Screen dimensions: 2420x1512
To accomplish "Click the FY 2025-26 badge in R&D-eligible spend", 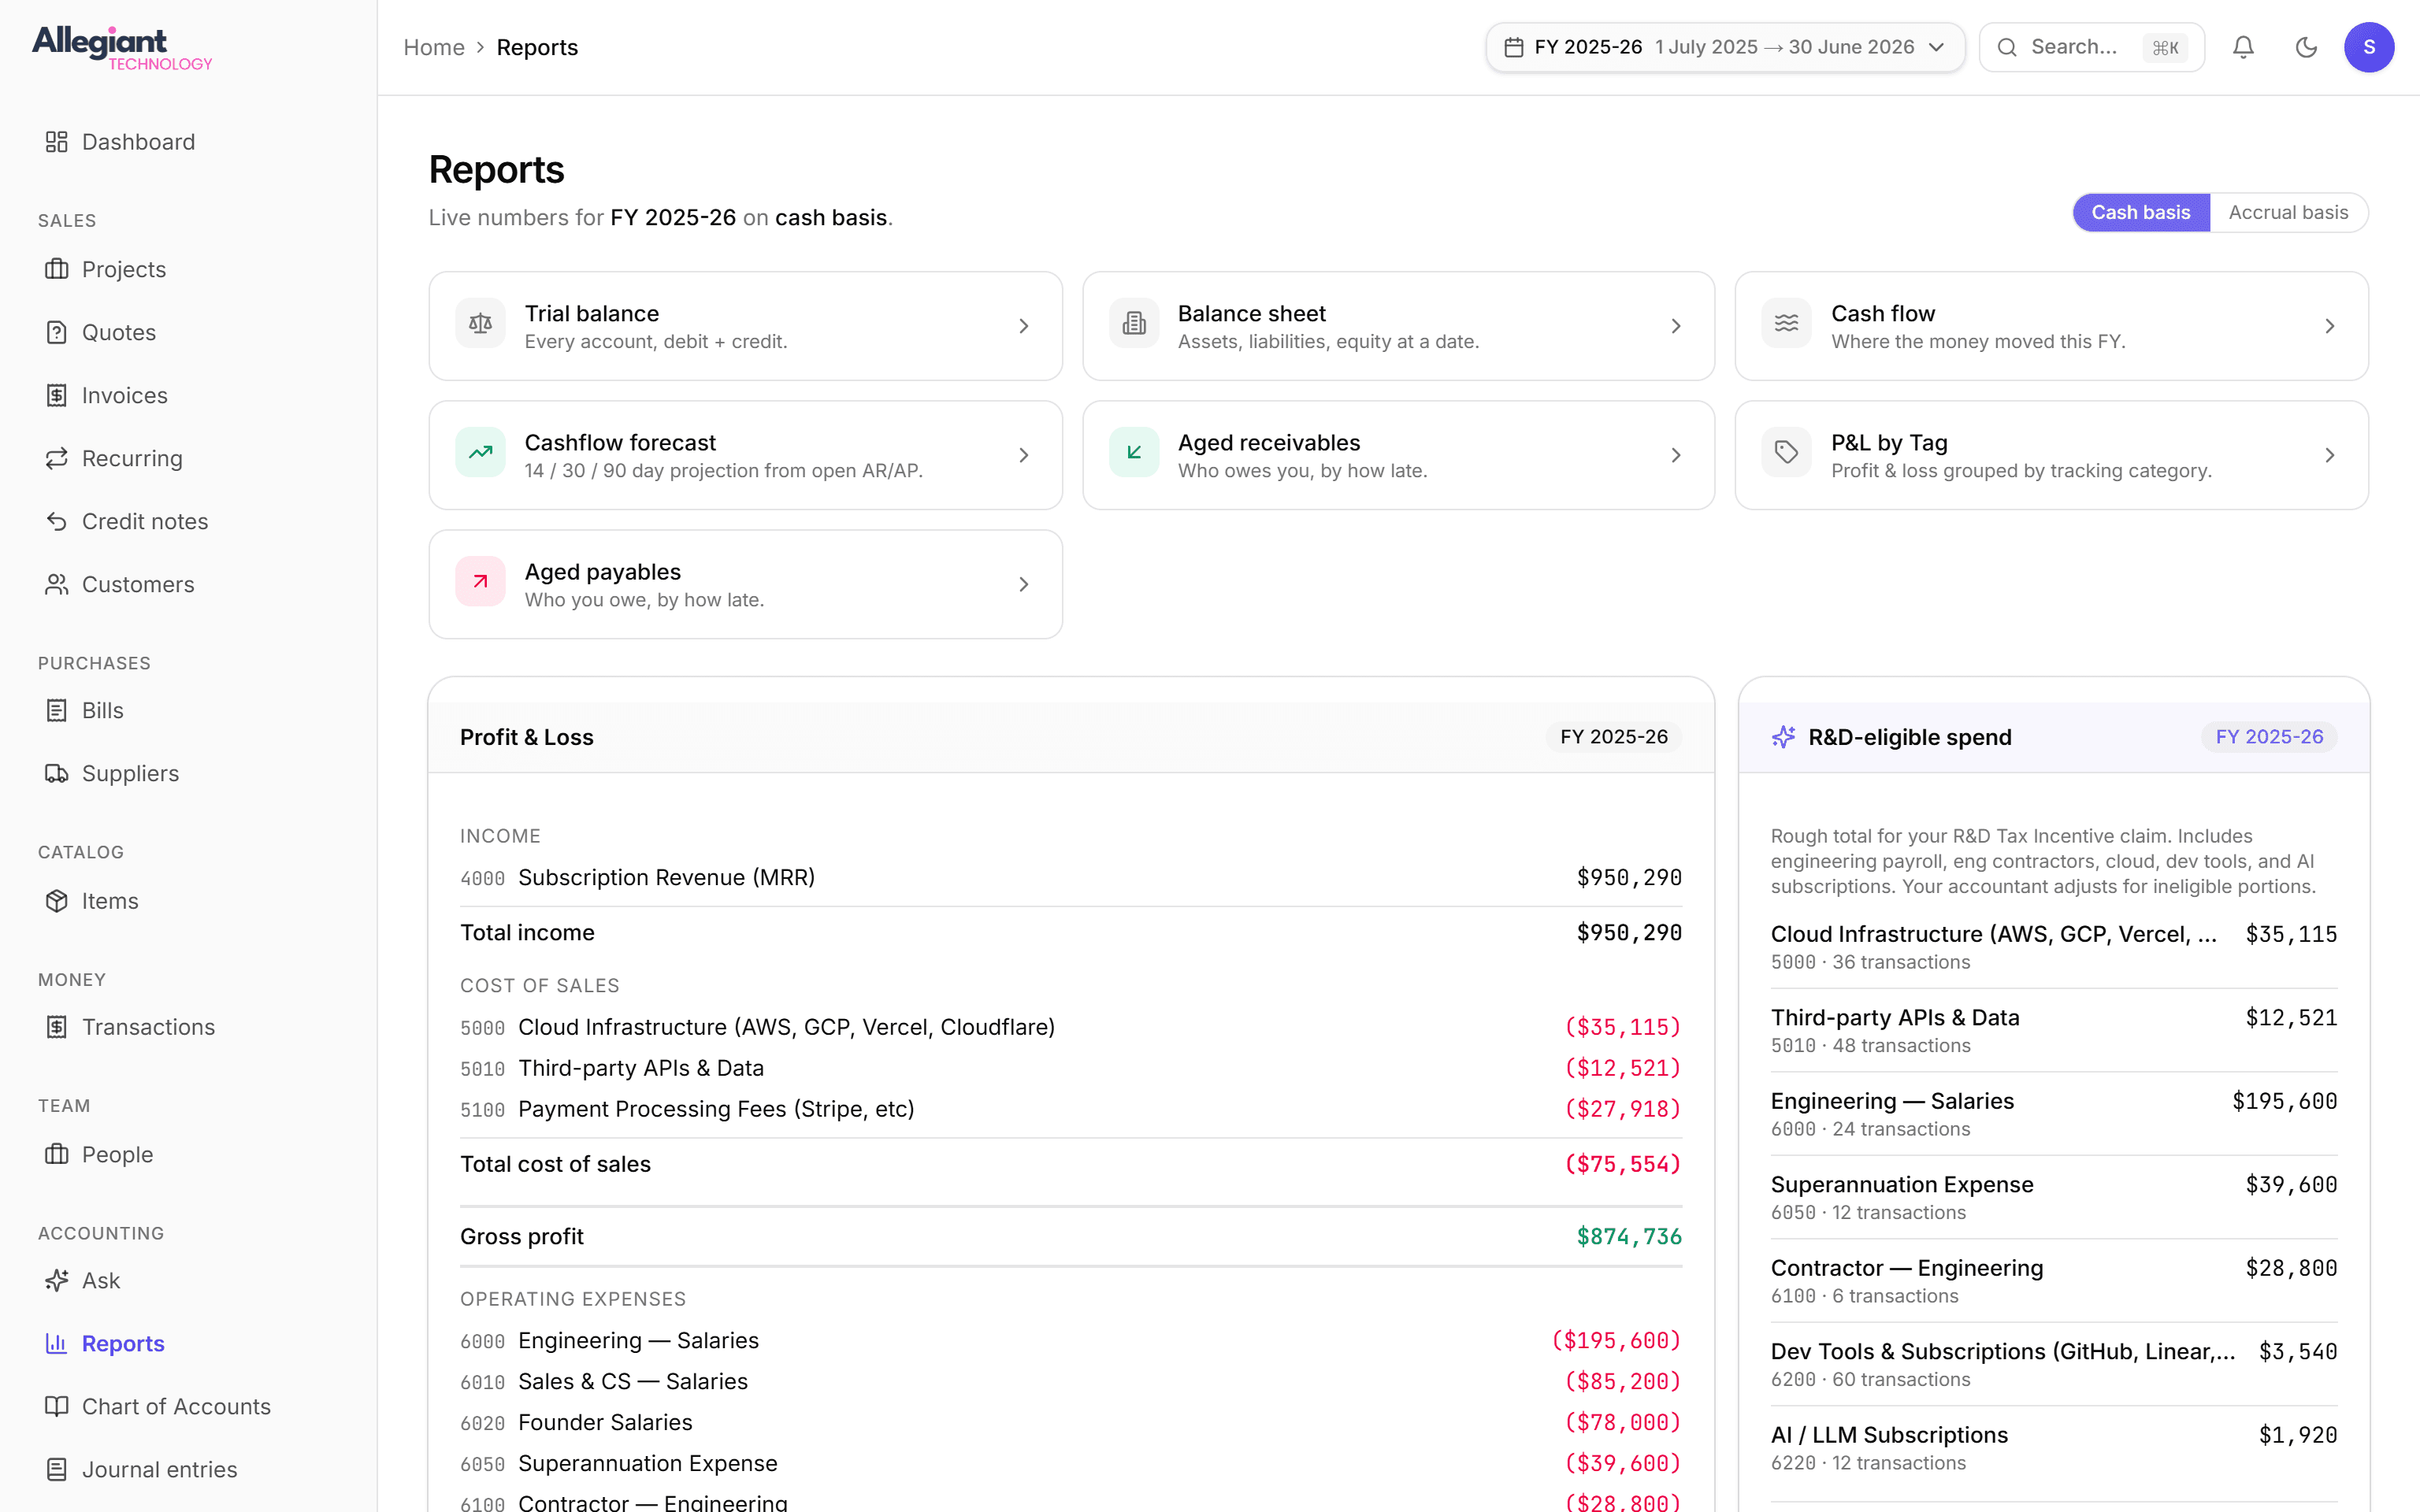I will pyautogui.click(x=2269, y=737).
